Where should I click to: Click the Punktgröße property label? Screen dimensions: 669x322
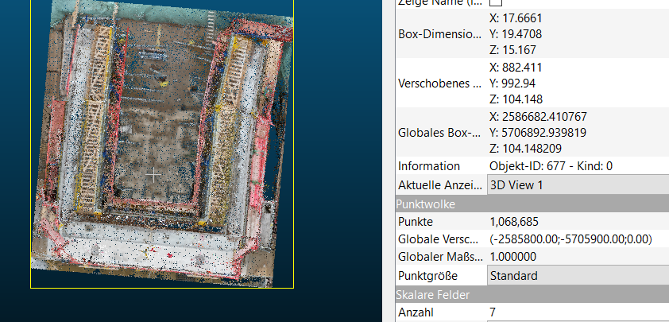click(x=433, y=276)
